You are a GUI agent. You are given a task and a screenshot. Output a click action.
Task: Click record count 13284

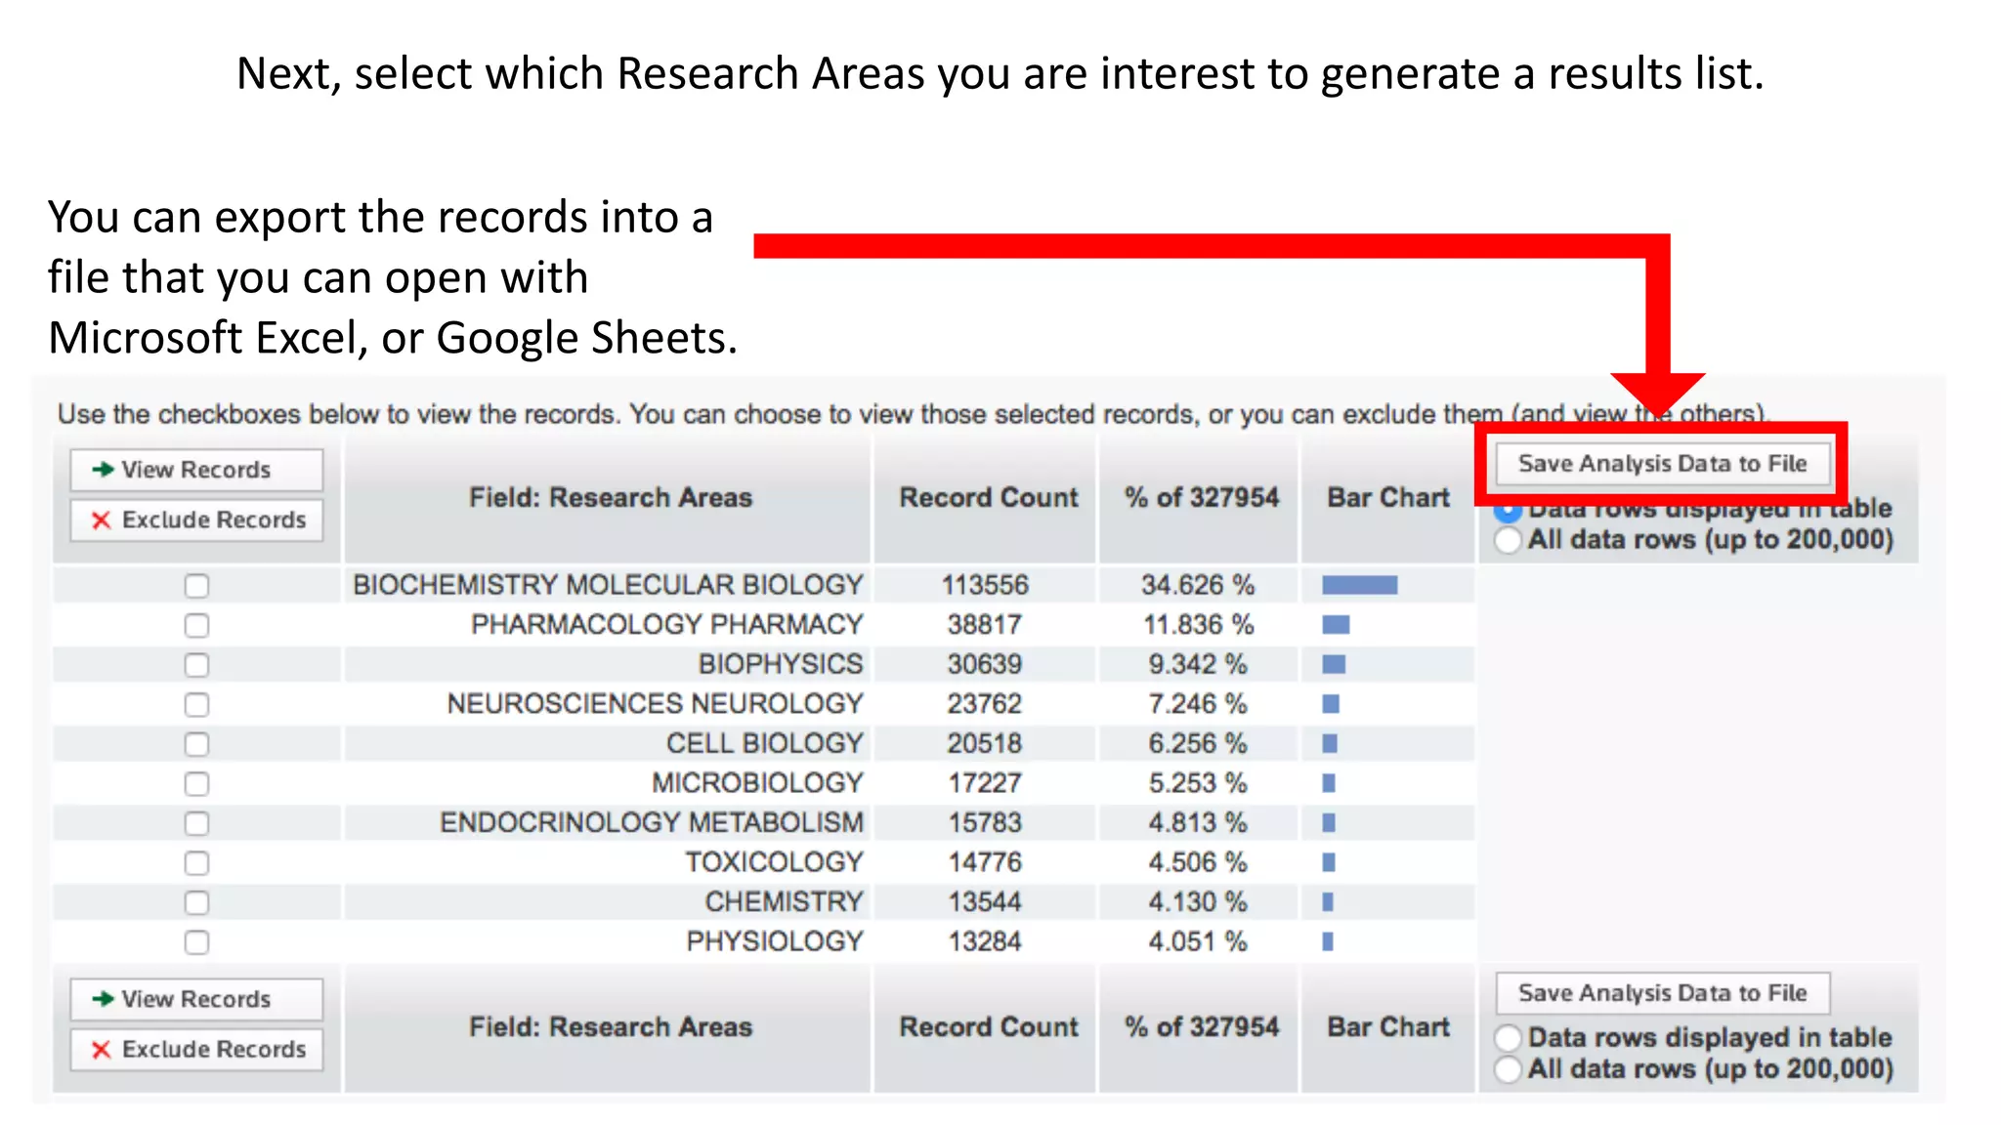[985, 941]
